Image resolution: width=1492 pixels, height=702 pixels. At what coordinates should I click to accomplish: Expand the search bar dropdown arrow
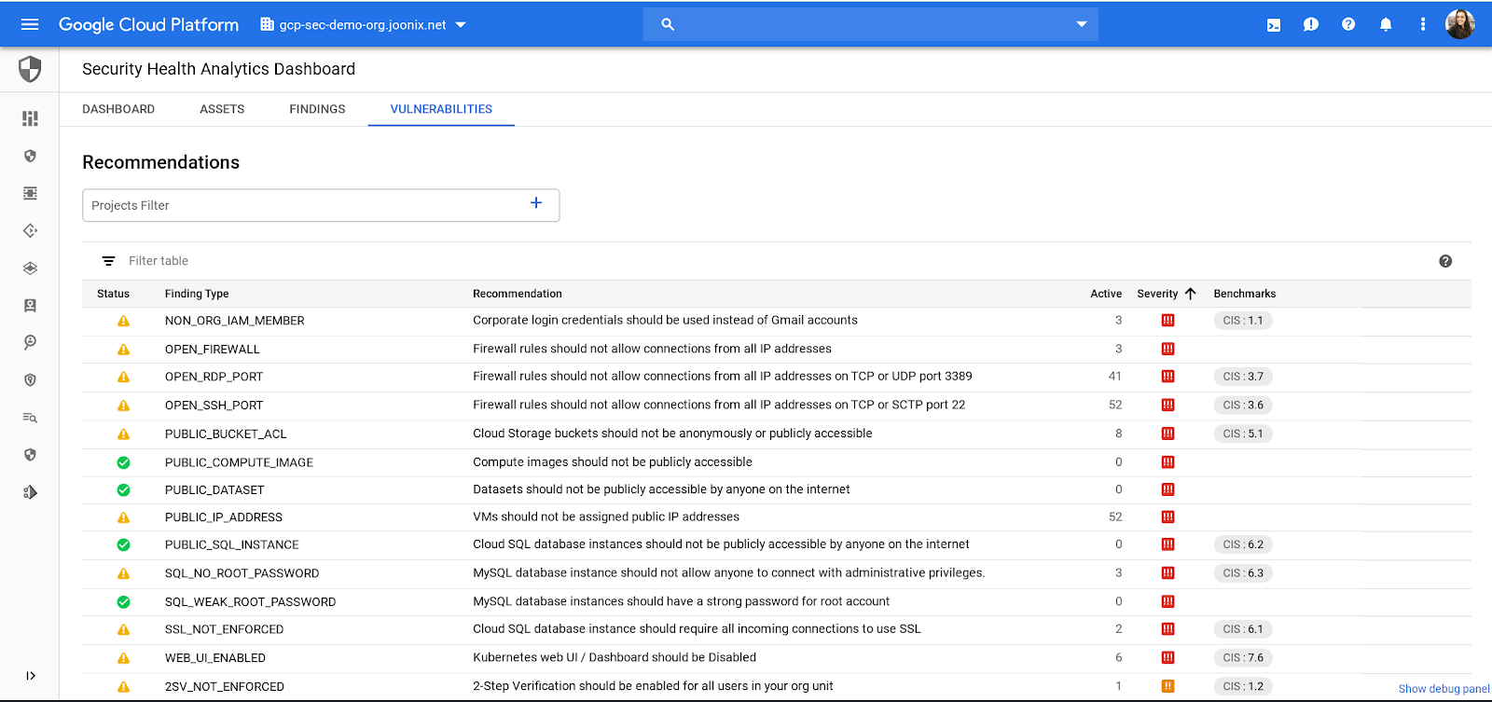(x=1082, y=24)
